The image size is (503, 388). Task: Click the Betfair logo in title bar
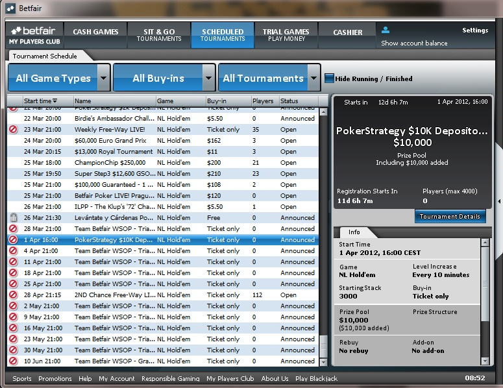(10, 8)
